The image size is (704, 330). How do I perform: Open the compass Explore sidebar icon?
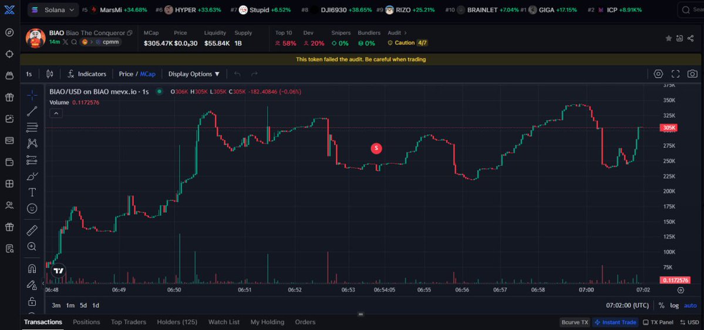(x=9, y=32)
